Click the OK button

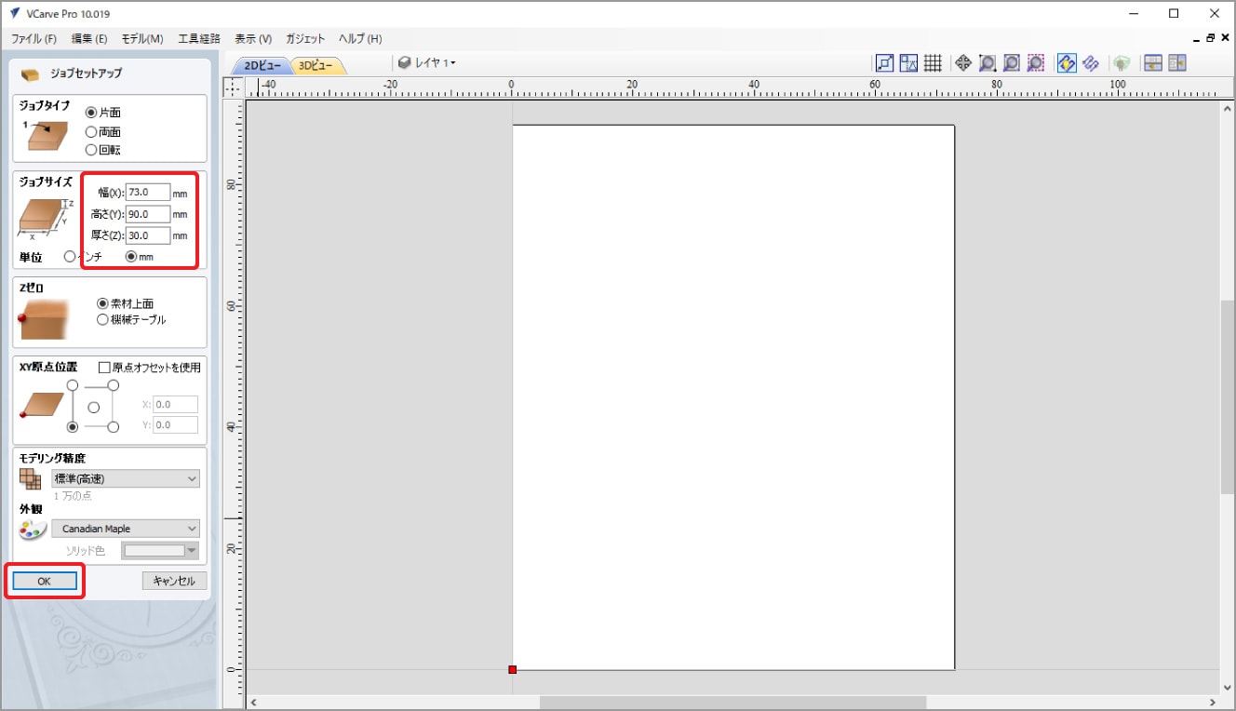[45, 581]
